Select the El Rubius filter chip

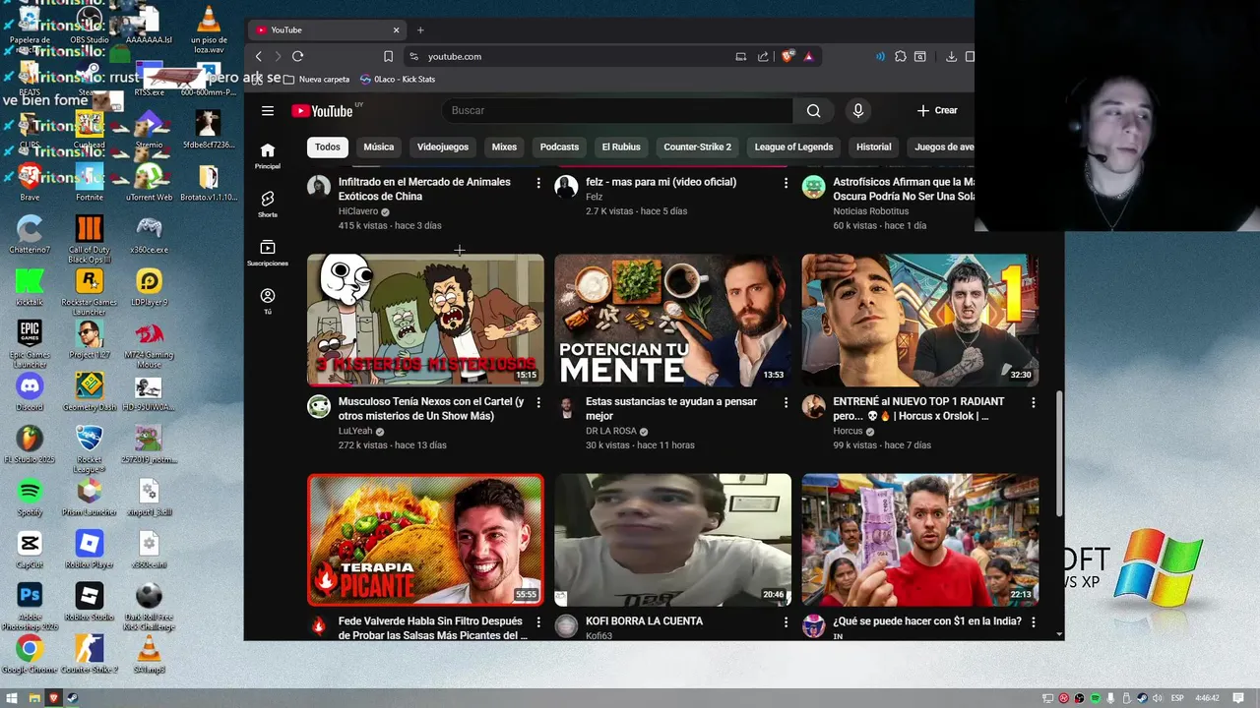click(621, 147)
